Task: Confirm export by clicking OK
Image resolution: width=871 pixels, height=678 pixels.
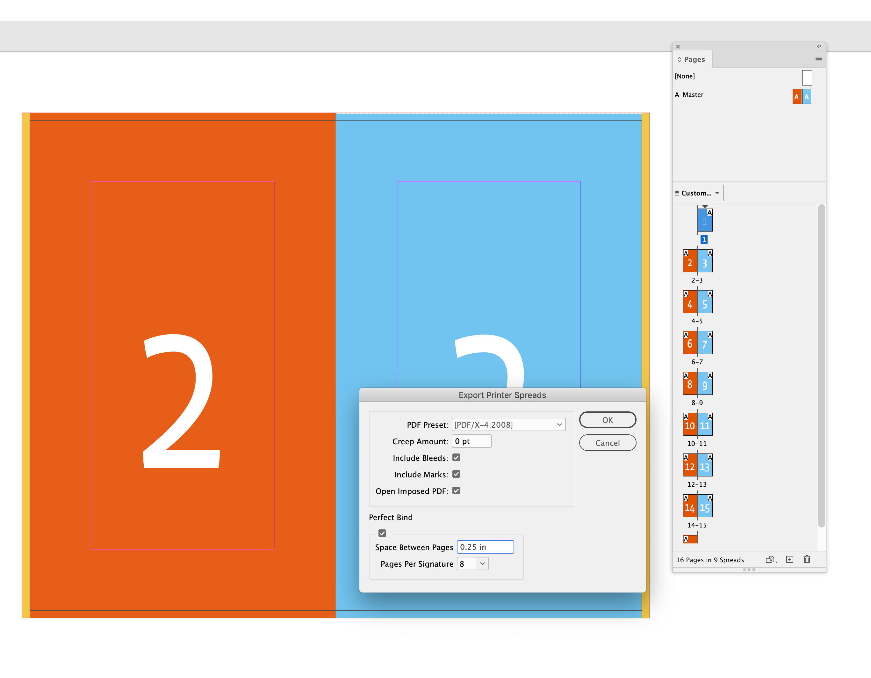Action: [x=608, y=420]
